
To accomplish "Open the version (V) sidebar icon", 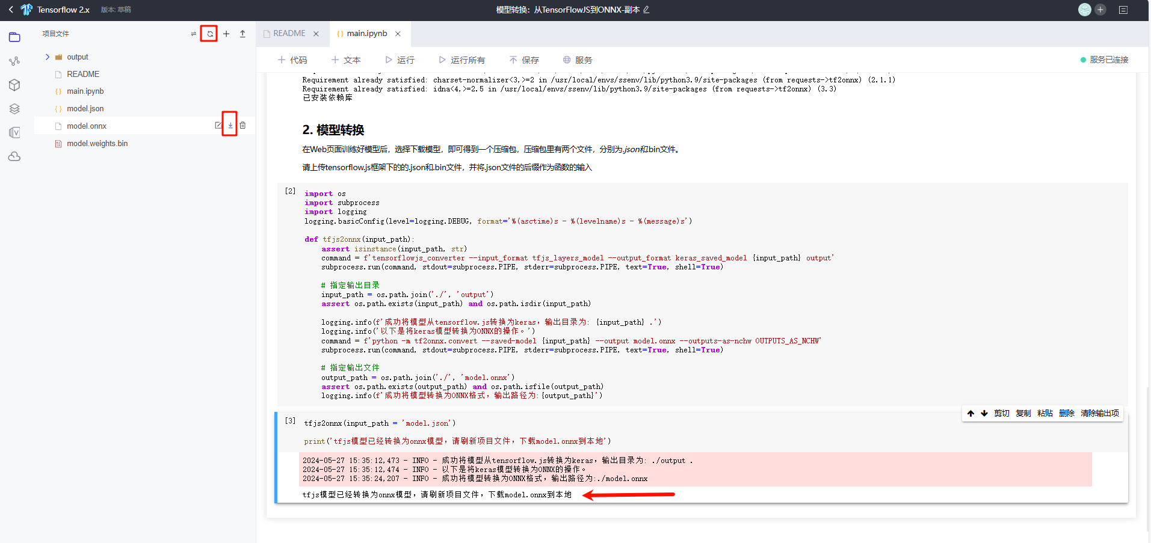I will coord(14,132).
